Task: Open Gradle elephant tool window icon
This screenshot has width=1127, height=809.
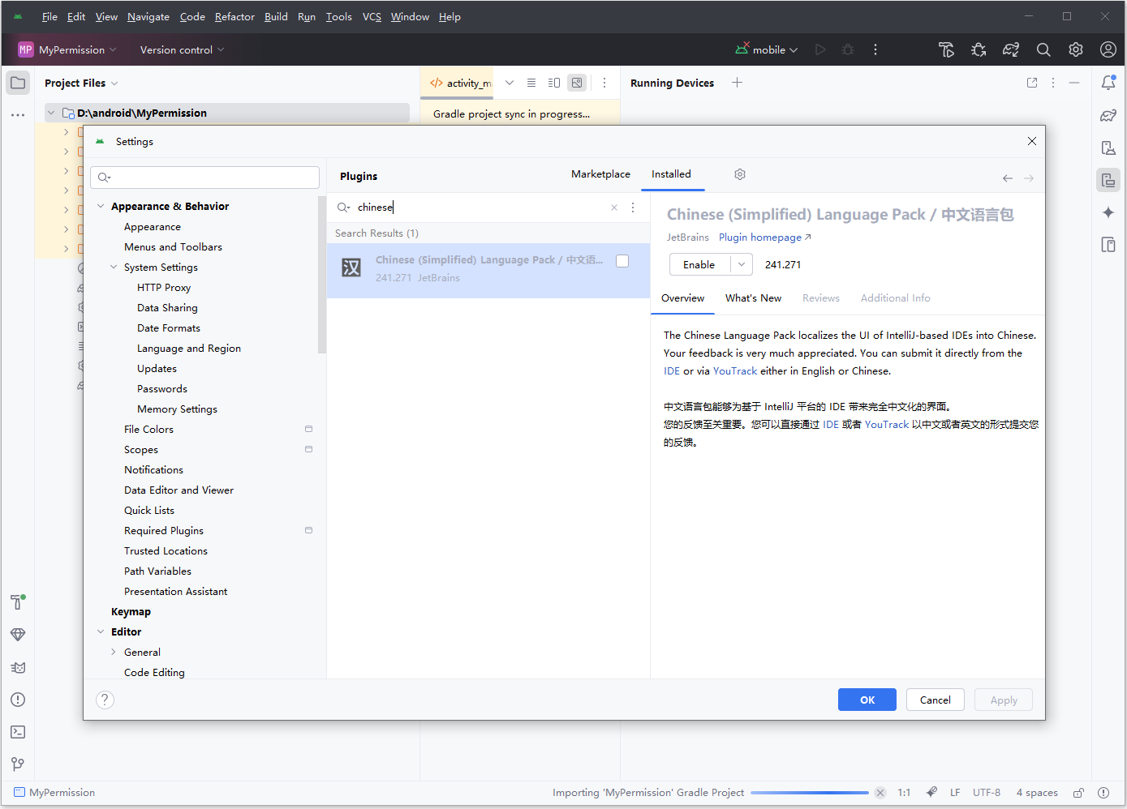Action: 1108,115
